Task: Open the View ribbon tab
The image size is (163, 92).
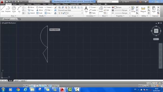Action: (44, 4)
